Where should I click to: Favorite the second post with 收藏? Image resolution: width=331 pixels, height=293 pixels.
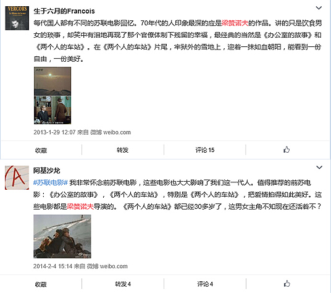[x=41, y=284]
